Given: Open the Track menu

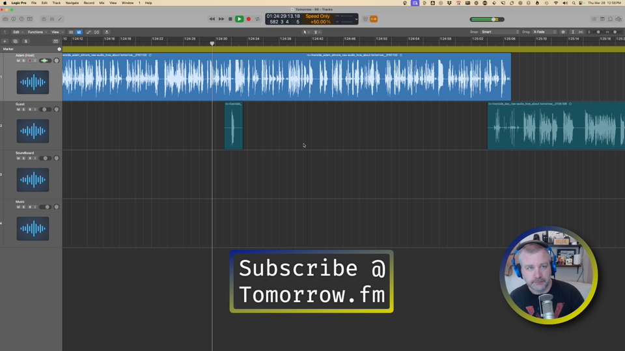Looking at the screenshot, I should coord(57,3).
